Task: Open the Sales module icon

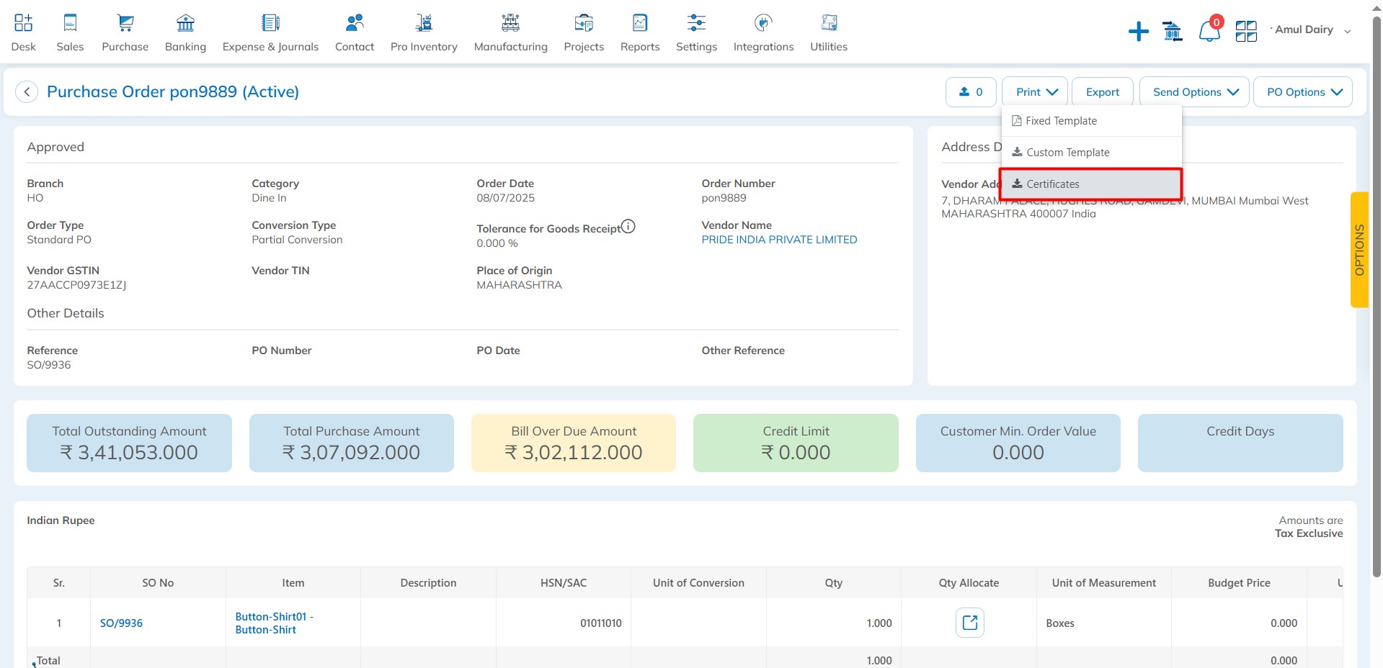Action: coord(70,23)
